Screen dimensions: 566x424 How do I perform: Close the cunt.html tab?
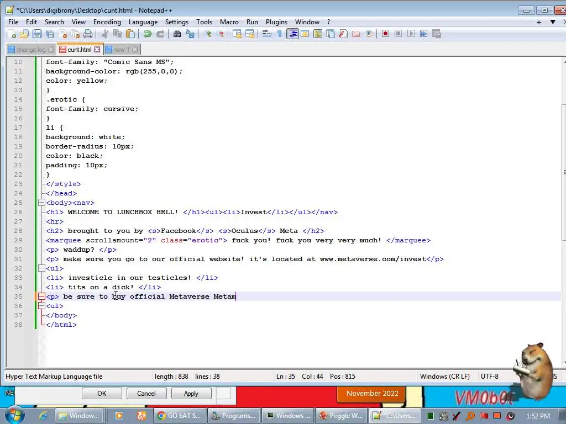pyautogui.click(x=97, y=49)
